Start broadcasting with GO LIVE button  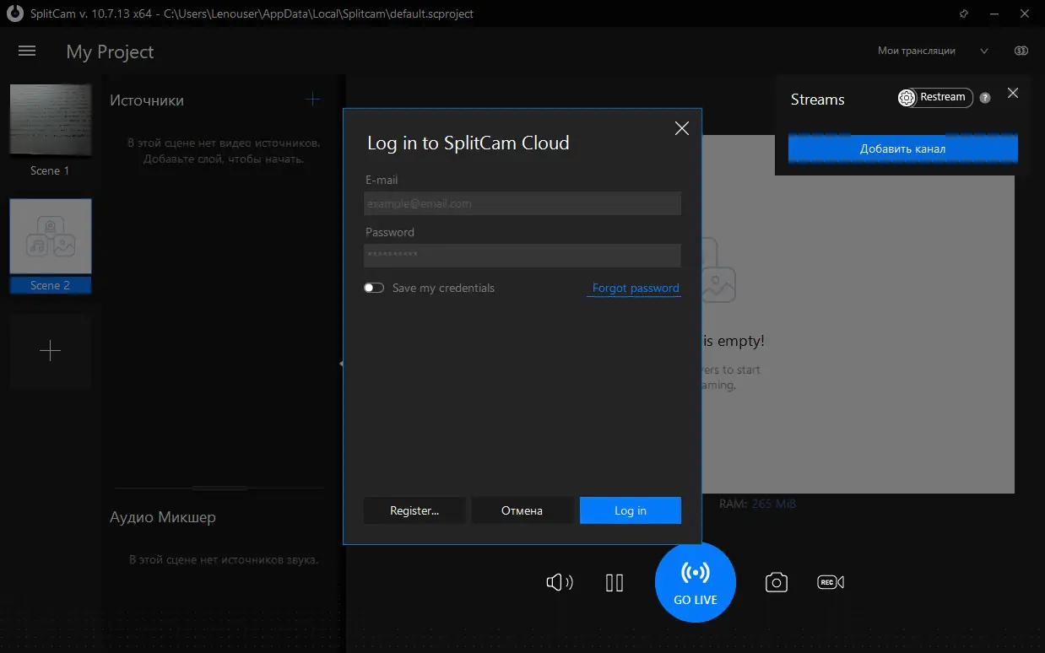[x=696, y=582]
